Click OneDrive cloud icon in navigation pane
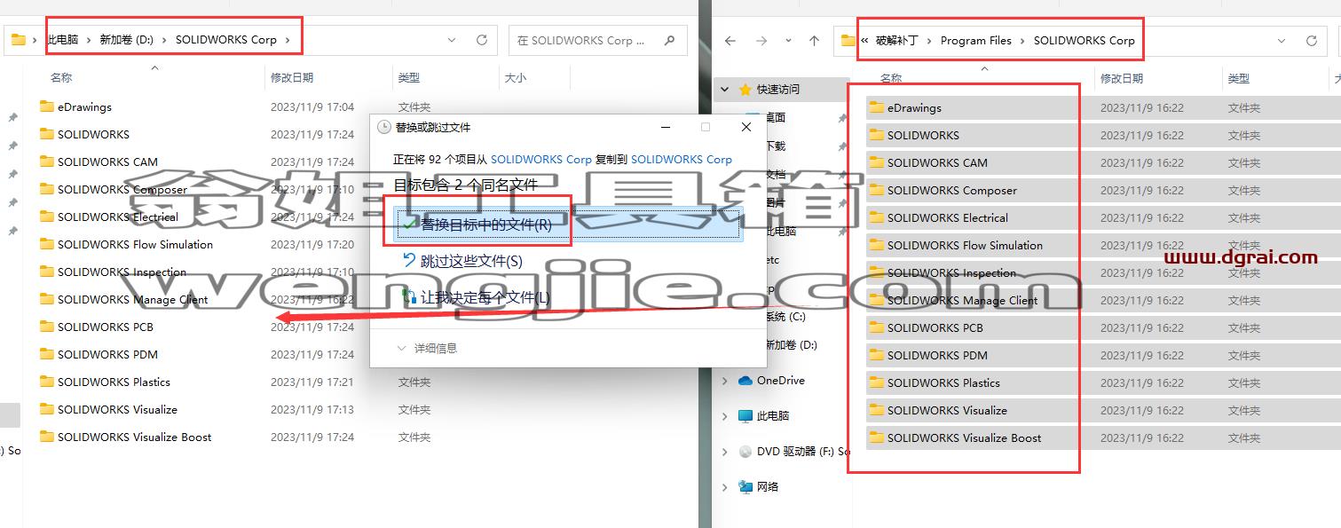The height and width of the screenshot is (528, 1341). pyautogui.click(x=745, y=381)
